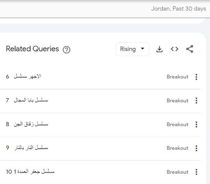The height and width of the screenshot is (184, 210).
Task: Open the query ranked 6 'الاجهر مسلسل'
Action: 27,76
